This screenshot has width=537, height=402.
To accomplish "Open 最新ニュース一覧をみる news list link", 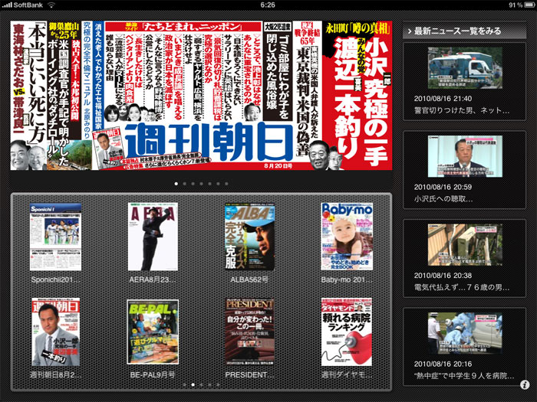I will [x=464, y=31].
